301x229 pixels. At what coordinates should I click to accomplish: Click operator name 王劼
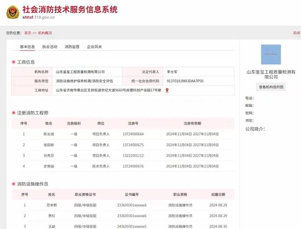[x=52, y=227]
